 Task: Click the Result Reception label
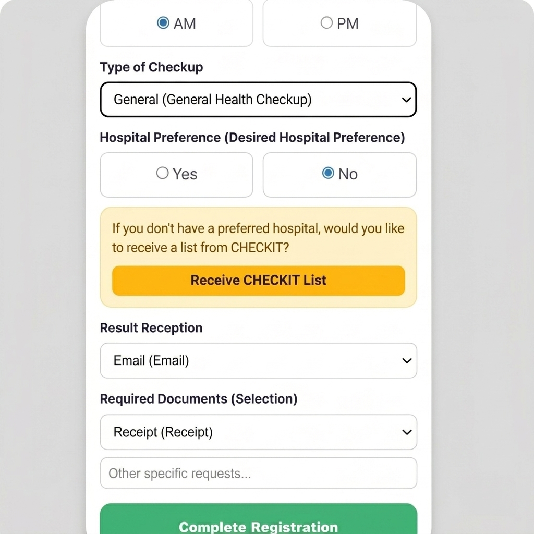click(x=151, y=328)
